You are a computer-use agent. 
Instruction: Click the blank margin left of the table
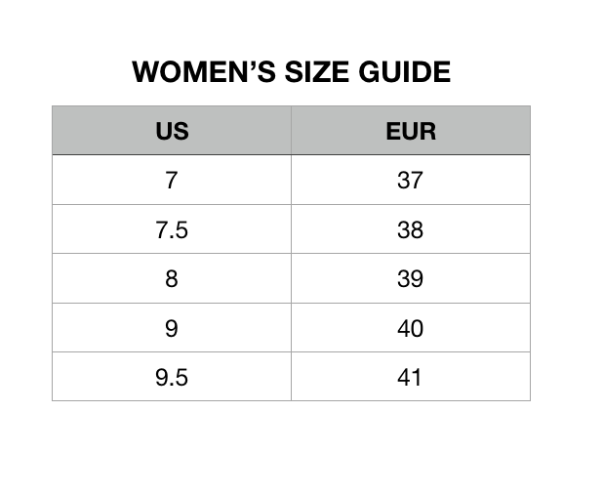click(x=25, y=254)
